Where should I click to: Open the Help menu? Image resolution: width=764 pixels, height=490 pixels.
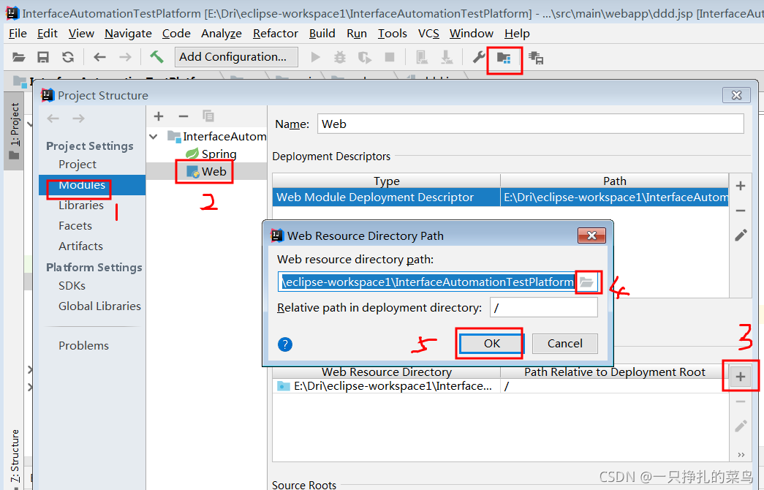coord(517,34)
